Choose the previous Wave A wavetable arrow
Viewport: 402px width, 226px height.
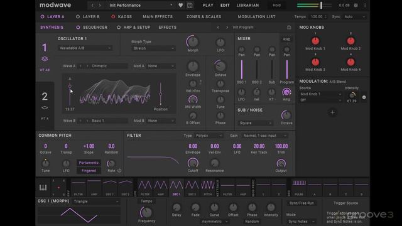[x=80, y=66]
